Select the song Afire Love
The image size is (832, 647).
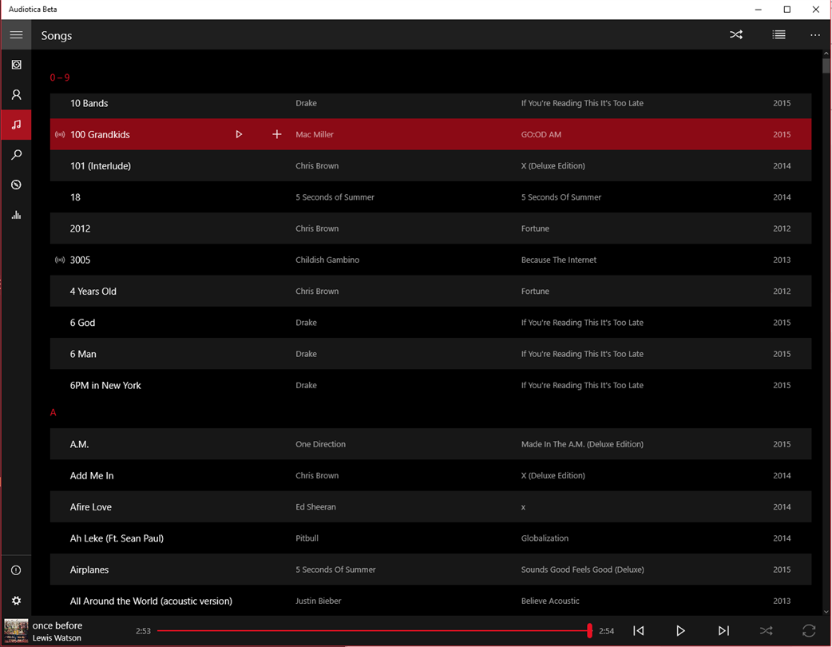pos(430,506)
